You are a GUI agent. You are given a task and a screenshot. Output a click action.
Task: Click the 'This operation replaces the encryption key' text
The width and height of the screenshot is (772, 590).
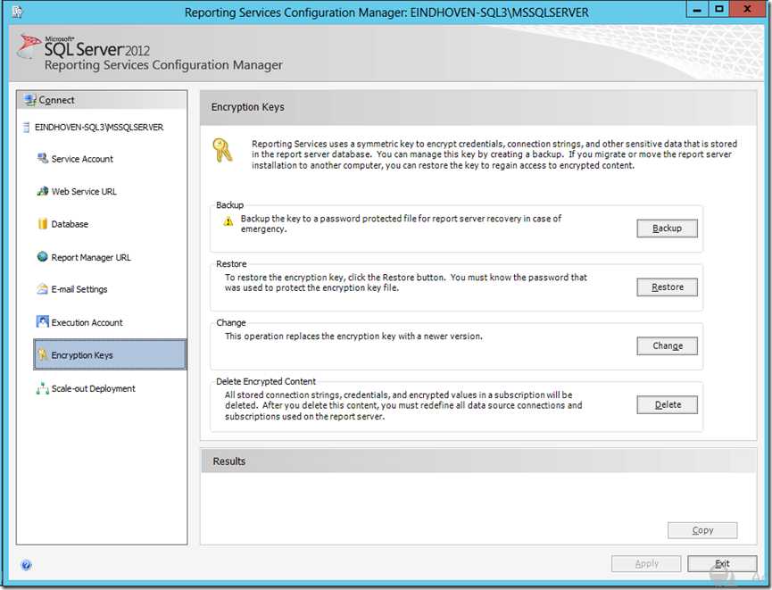[x=353, y=337]
